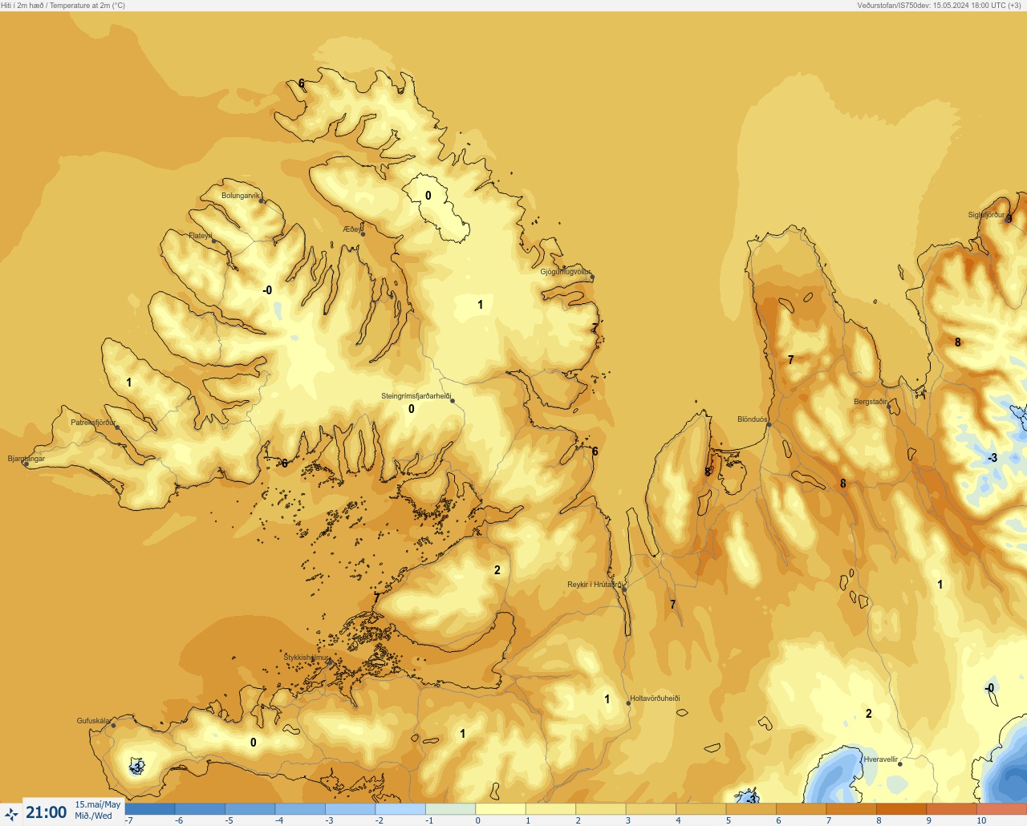1027x826 pixels.
Task: Click the -3 value at the Snæfellsjökull glacier
Action: pos(137,767)
